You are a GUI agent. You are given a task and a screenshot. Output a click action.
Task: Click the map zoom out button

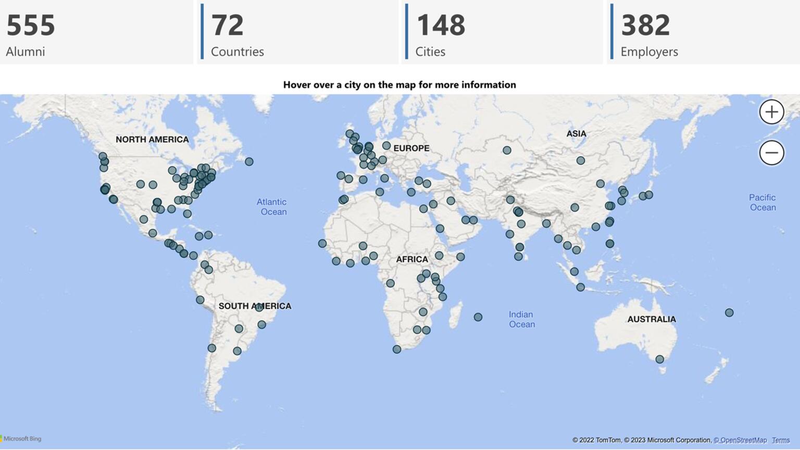point(771,152)
